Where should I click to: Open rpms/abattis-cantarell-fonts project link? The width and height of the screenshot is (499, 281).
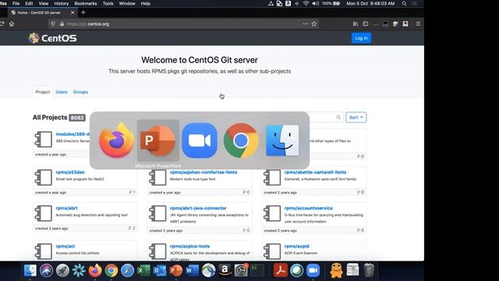tap(315, 173)
